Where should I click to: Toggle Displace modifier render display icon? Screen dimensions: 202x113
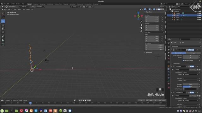click(193, 67)
